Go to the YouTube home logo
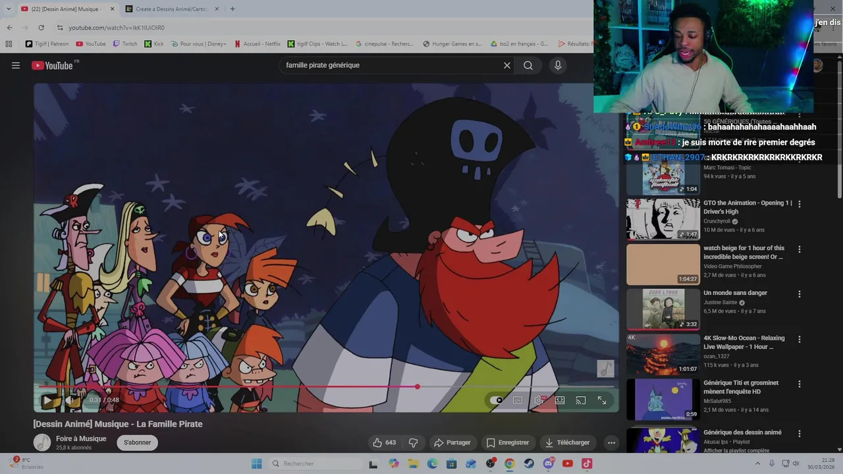843x474 pixels. coord(53,65)
